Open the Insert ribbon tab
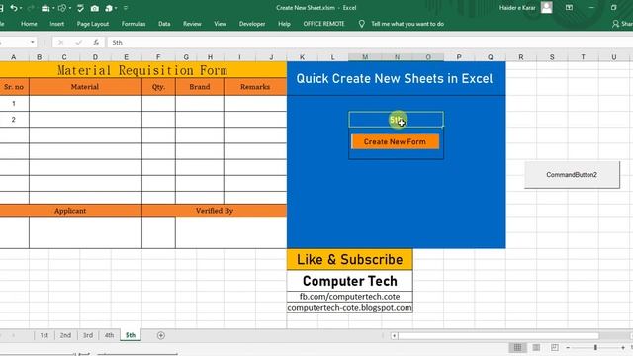The width and height of the screenshot is (633, 356). click(57, 24)
